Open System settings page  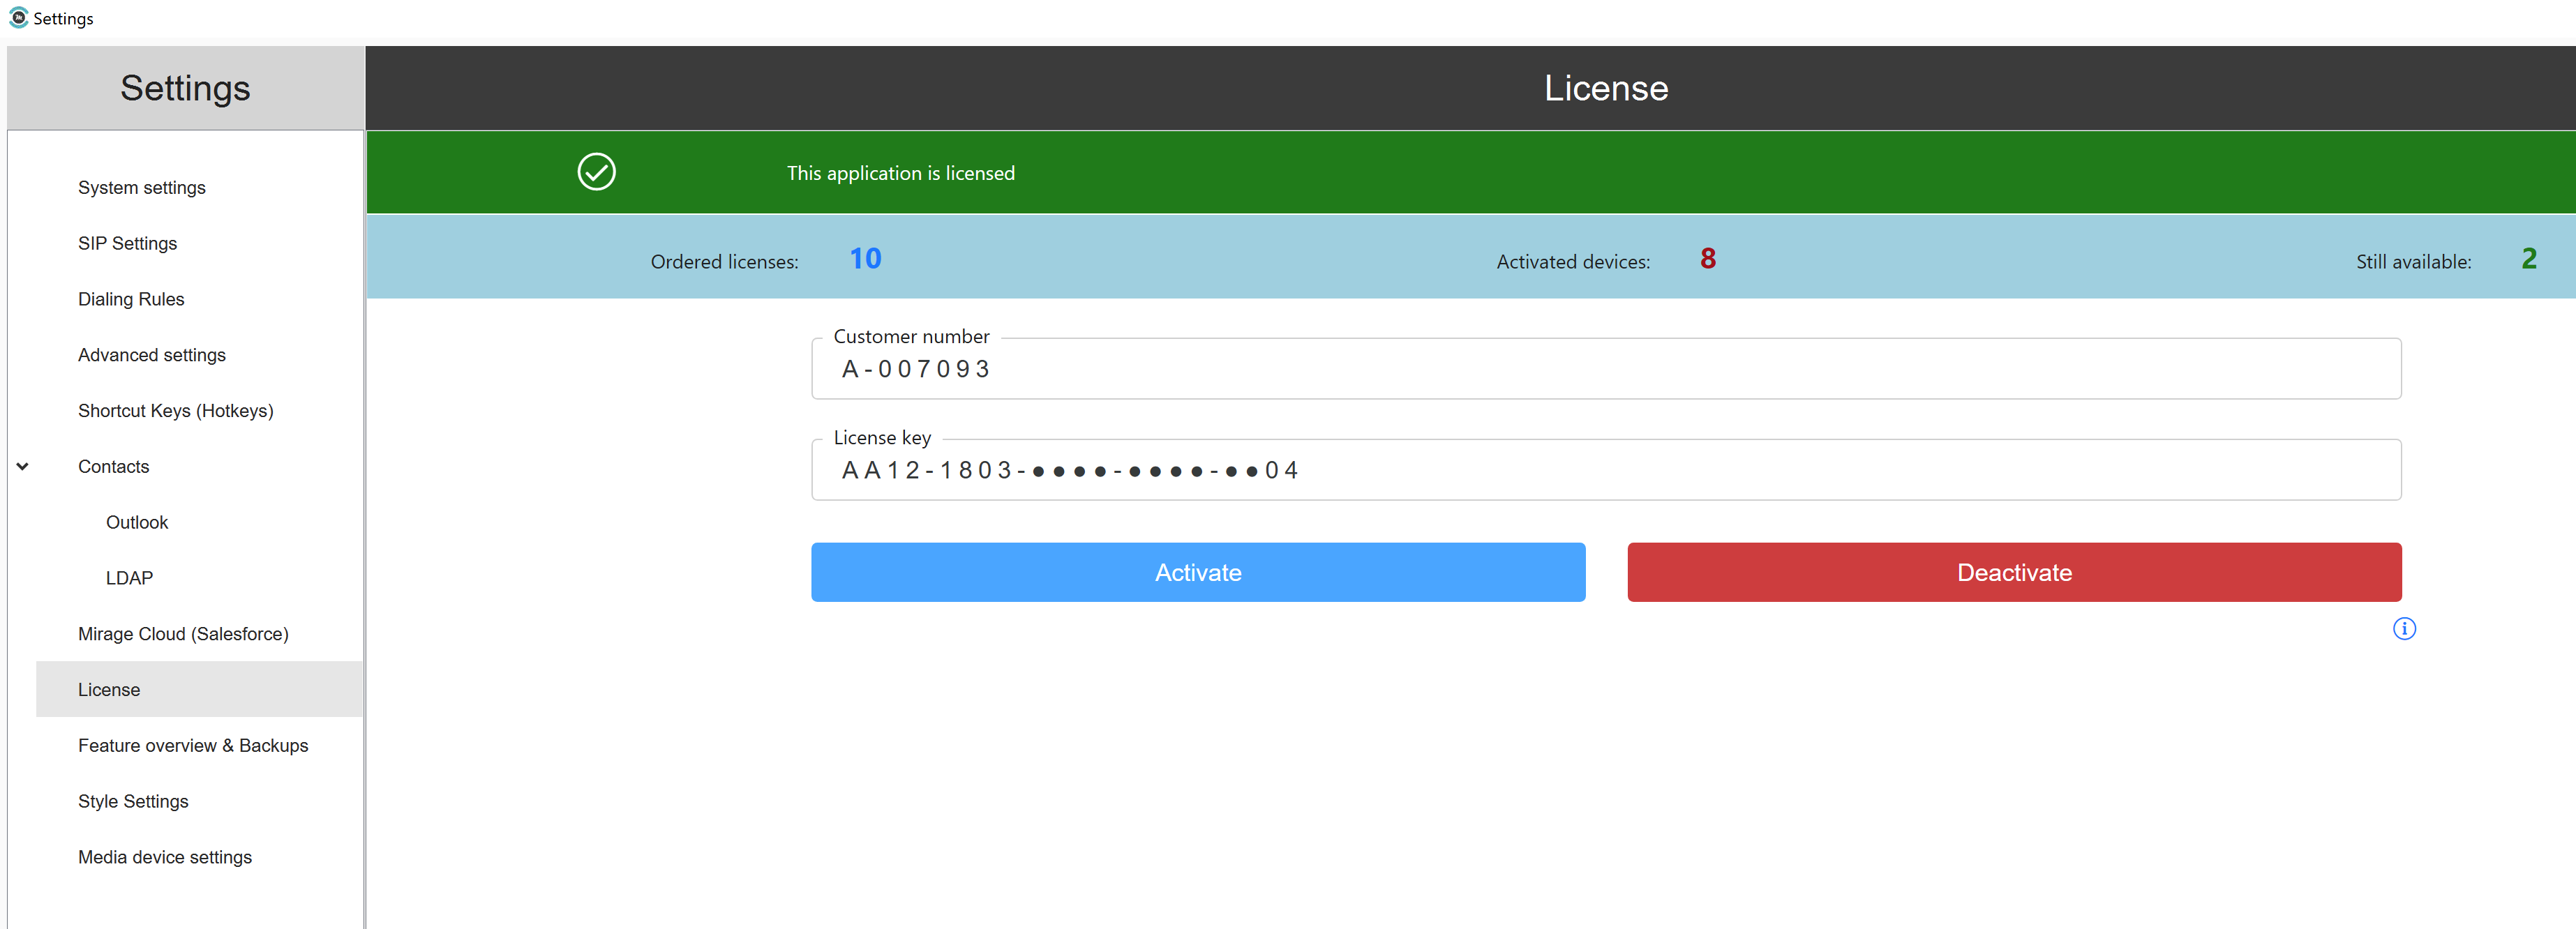pos(142,188)
